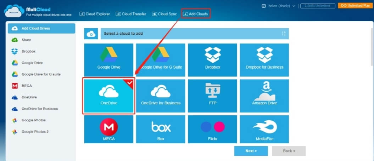Image resolution: width=374 pixels, height=161 pixels.
Task: Open the Add Clouds tab
Action: coord(196,14)
